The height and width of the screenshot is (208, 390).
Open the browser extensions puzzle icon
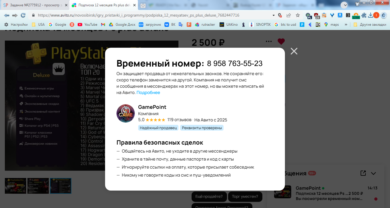pos(364,15)
